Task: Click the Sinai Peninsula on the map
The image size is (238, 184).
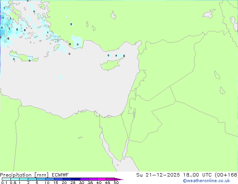Action: click(x=115, y=137)
